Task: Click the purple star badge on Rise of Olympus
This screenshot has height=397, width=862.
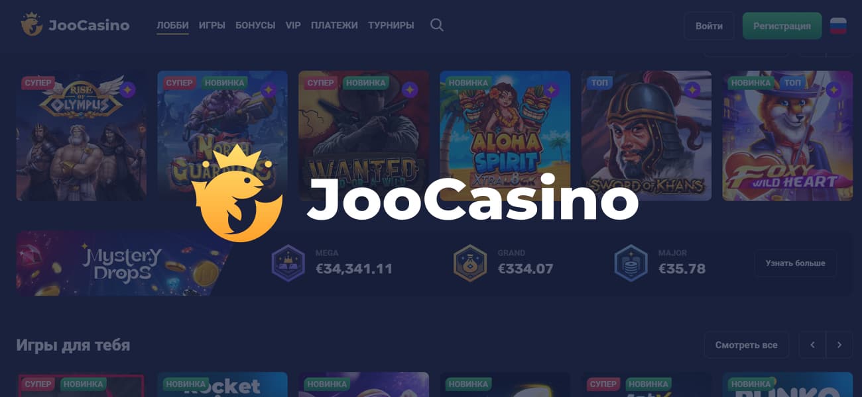Action: (128, 89)
